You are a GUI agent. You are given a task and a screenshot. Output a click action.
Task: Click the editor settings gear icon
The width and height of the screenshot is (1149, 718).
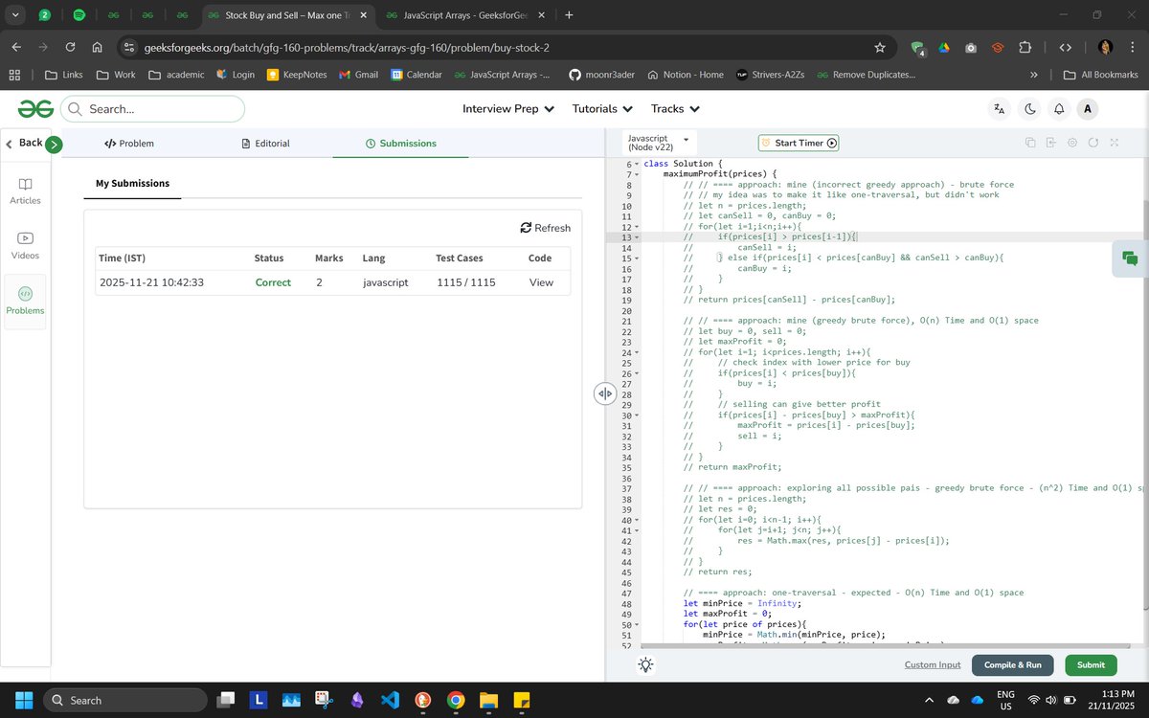coord(1072,143)
